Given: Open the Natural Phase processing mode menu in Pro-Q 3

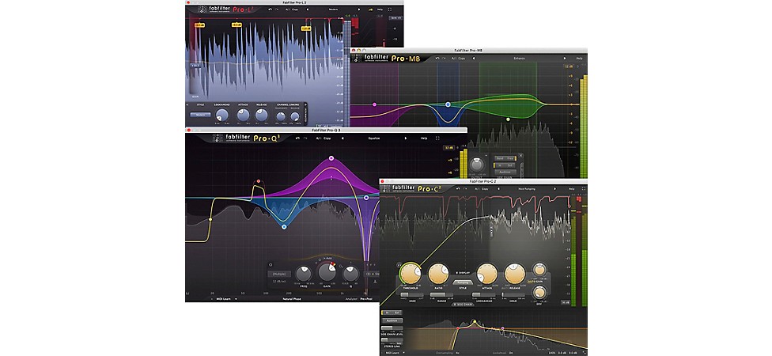Looking at the screenshot, I should coord(291,299).
